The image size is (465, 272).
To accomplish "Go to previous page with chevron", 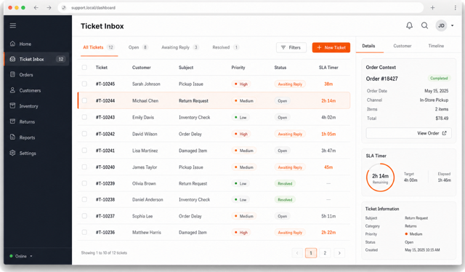I will 297,253.
